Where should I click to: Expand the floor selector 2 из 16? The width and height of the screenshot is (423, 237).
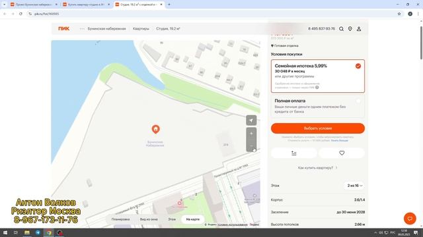click(x=354, y=186)
